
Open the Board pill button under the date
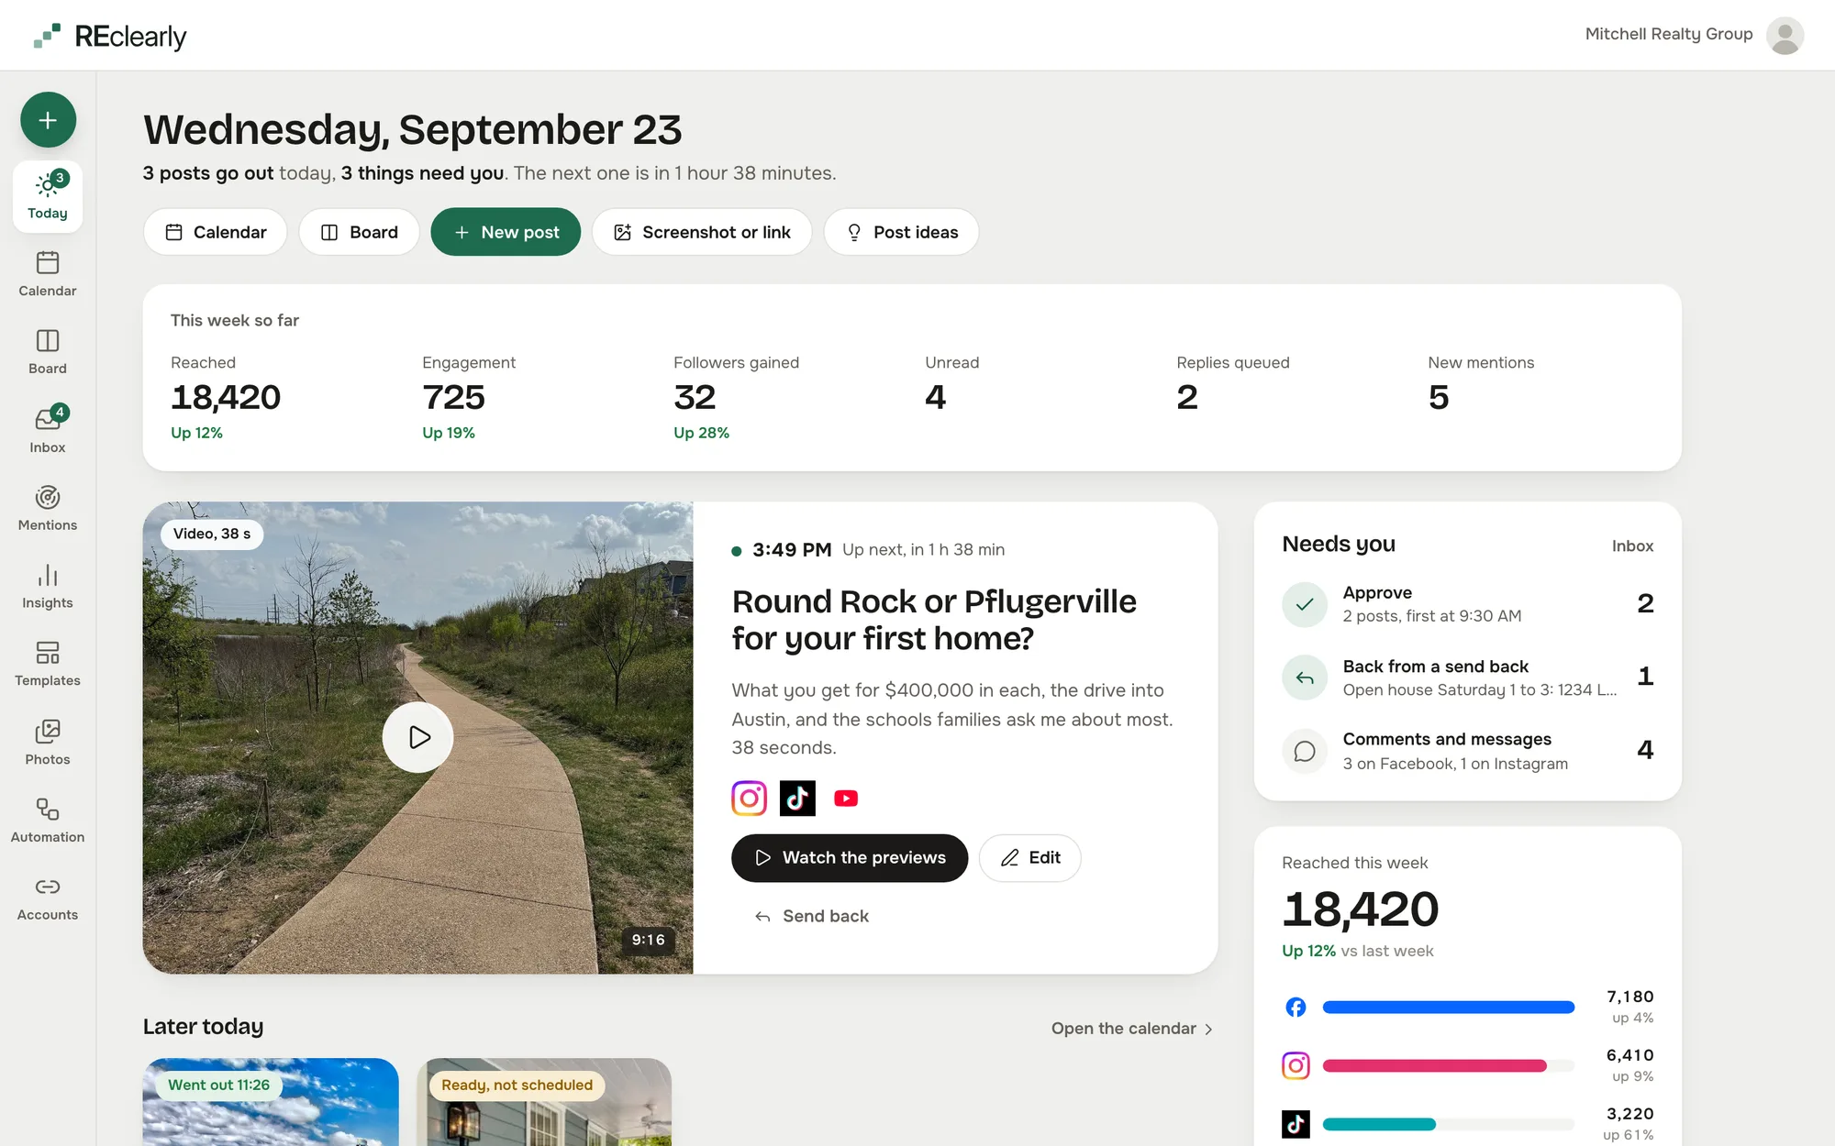click(359, 232)
